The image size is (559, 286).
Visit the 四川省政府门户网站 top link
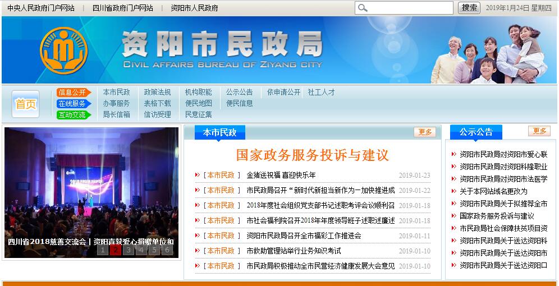(x=122, y=8)
